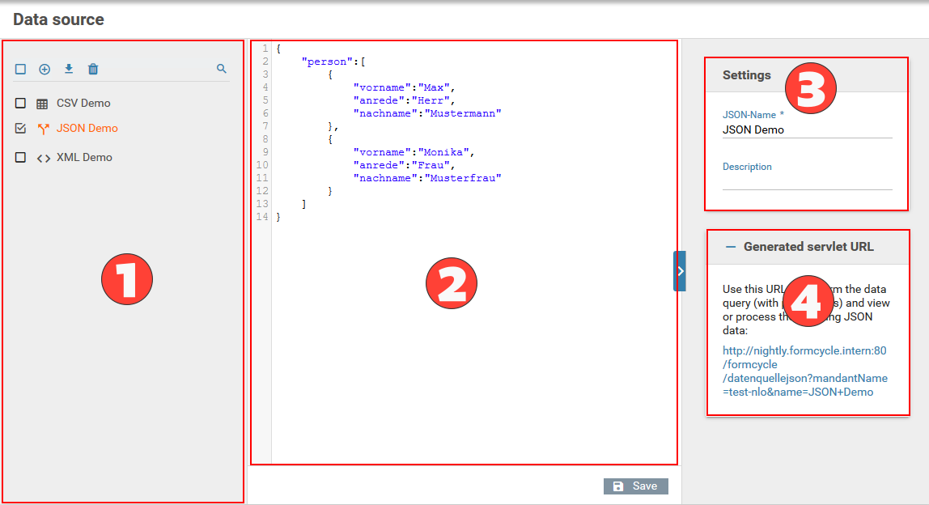Click into the JSON-Name input field

[807, 130]
